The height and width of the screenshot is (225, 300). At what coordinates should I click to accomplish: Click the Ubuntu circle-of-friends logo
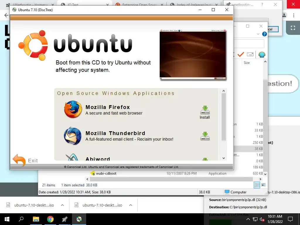(33, 45)
